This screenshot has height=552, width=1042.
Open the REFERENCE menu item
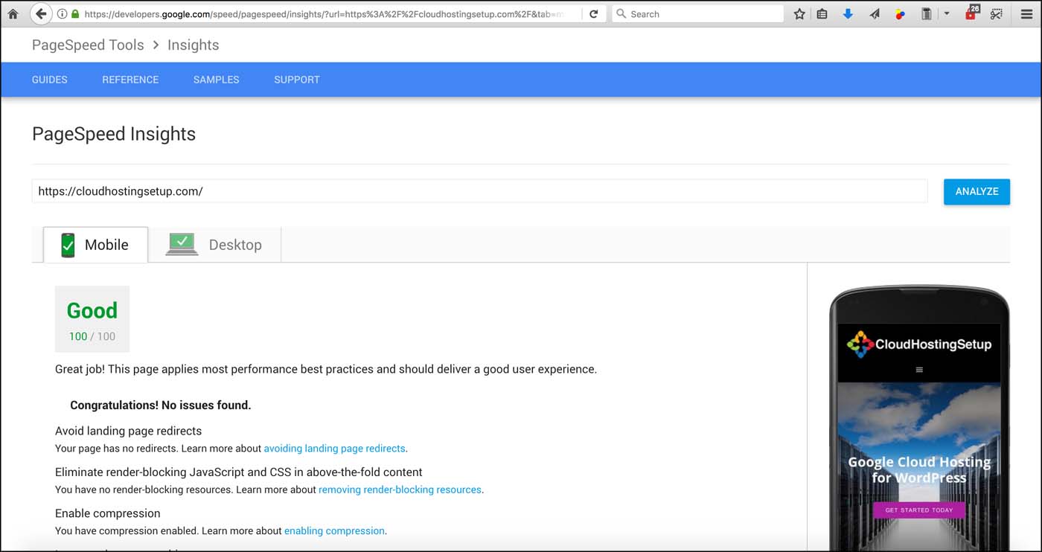130,80
